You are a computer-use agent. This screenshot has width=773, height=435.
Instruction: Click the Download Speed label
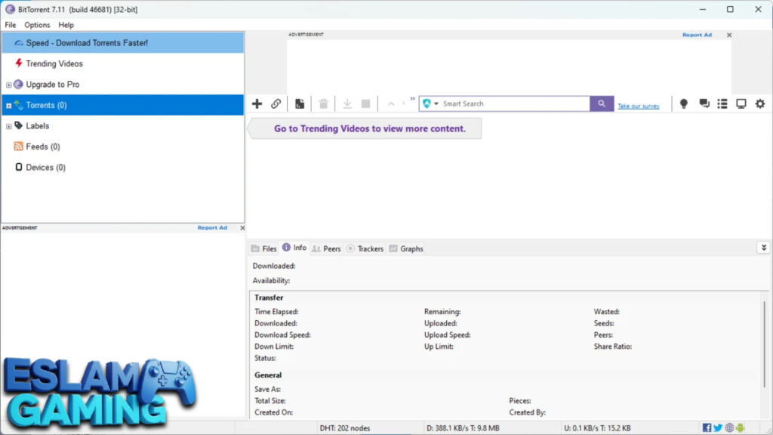pyautogui.click(x=282, y=335)
